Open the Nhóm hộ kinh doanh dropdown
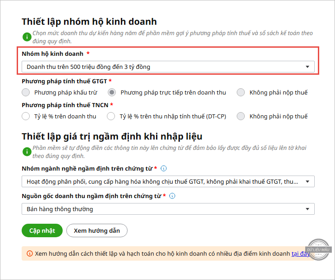The height and width of the screenshot is (280, 335). click(x=168, y=67)
